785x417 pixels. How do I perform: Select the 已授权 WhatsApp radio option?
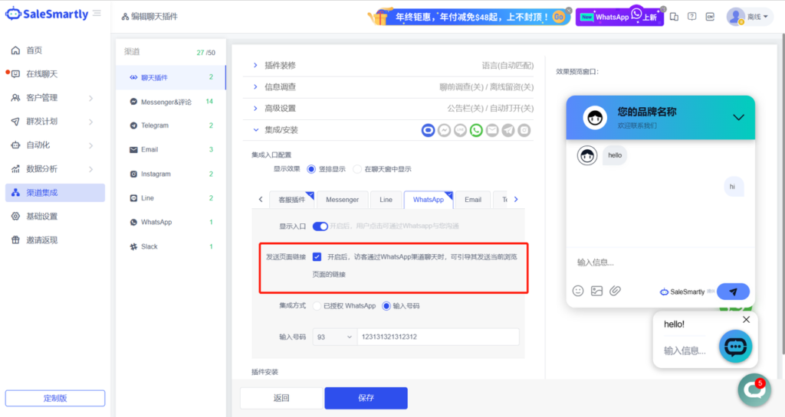pos(317,306)
